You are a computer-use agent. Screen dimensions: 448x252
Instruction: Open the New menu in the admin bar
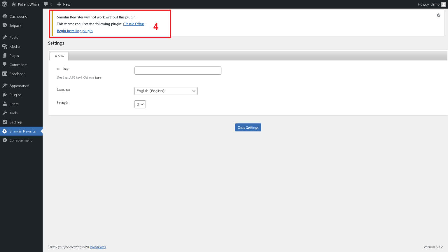(63, 4)
